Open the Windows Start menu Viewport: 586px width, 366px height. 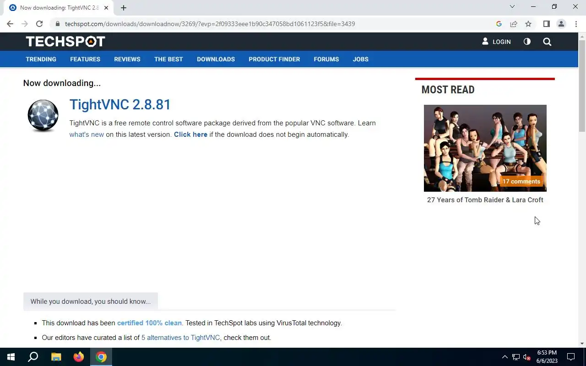(x=11, y=357)
